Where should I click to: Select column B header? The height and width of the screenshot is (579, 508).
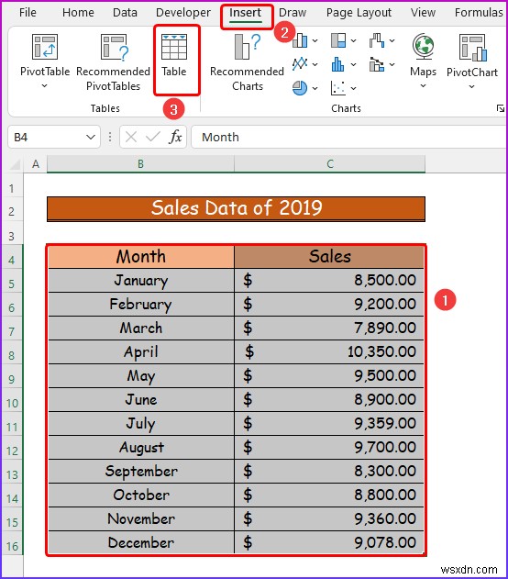pos(140,164)
